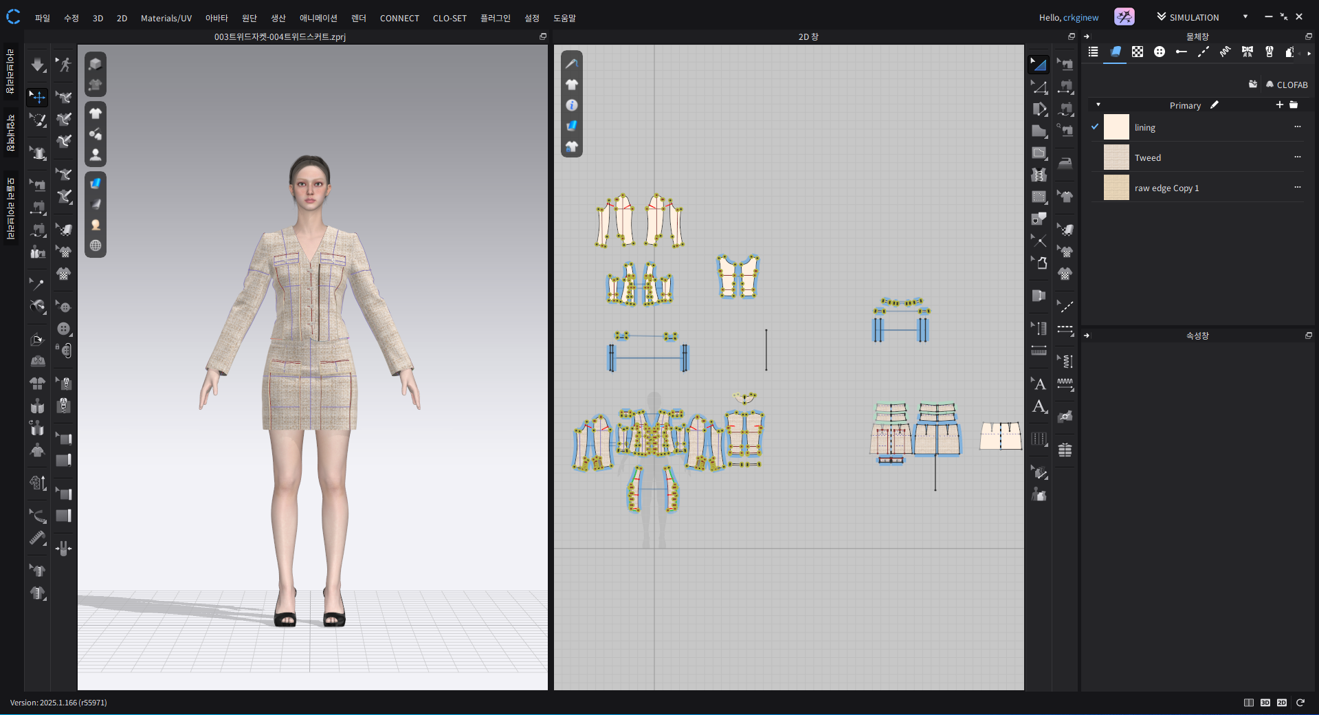The image size is (1319, 715).
Task: Toggle garment display t-shirt icon in 3D view
Action: [96, 113]
